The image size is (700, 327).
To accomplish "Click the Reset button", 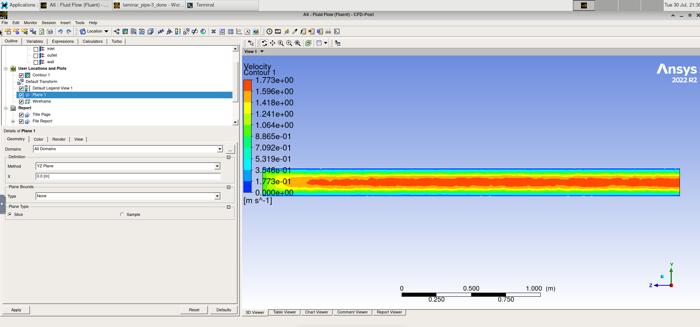I will click(x=194, y=310).
